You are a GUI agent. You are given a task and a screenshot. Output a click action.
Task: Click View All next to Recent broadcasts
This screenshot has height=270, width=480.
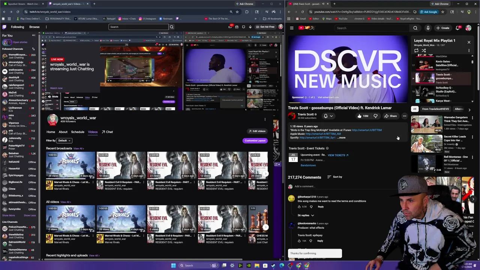point(79,148)
